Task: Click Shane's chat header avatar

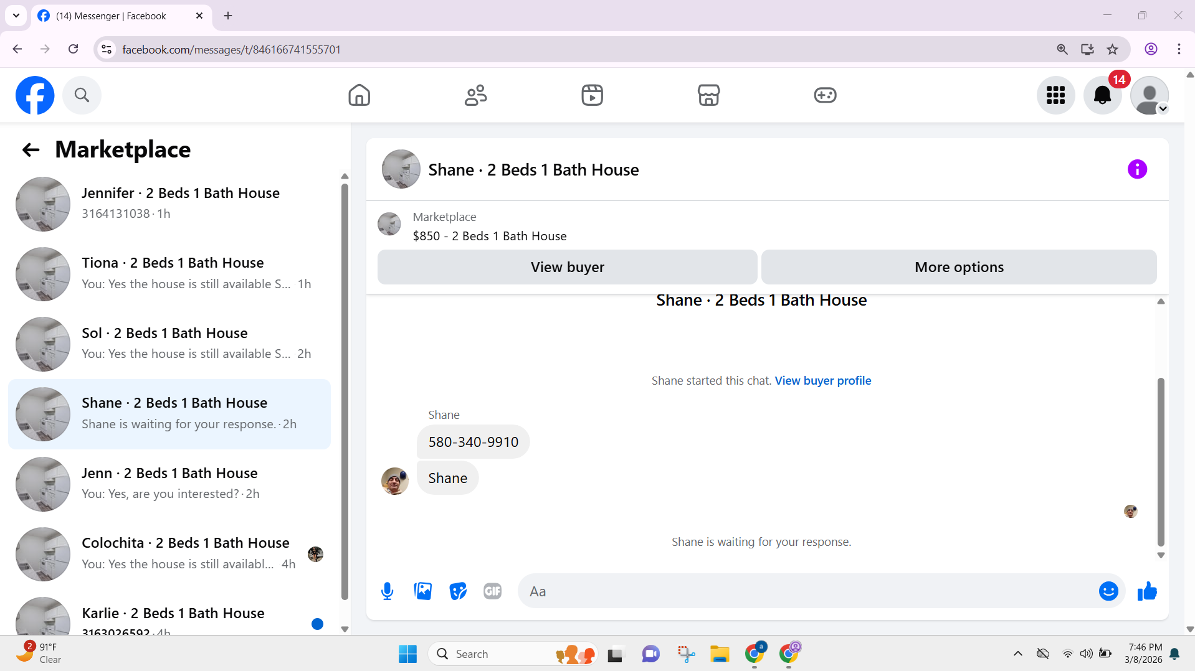Action: pyautogui.click(x=401, y=169)
